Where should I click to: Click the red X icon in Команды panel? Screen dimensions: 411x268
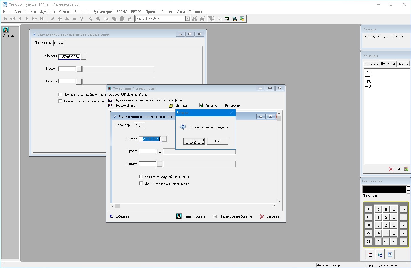[x=391, y=169]
